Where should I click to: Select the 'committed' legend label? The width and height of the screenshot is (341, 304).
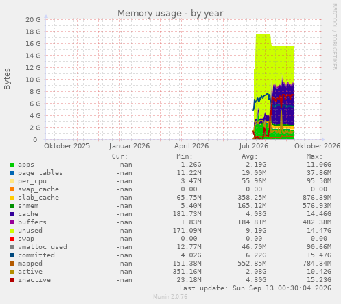36,255
